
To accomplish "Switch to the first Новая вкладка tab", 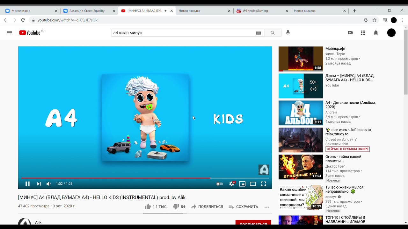I will coord(204,11).
